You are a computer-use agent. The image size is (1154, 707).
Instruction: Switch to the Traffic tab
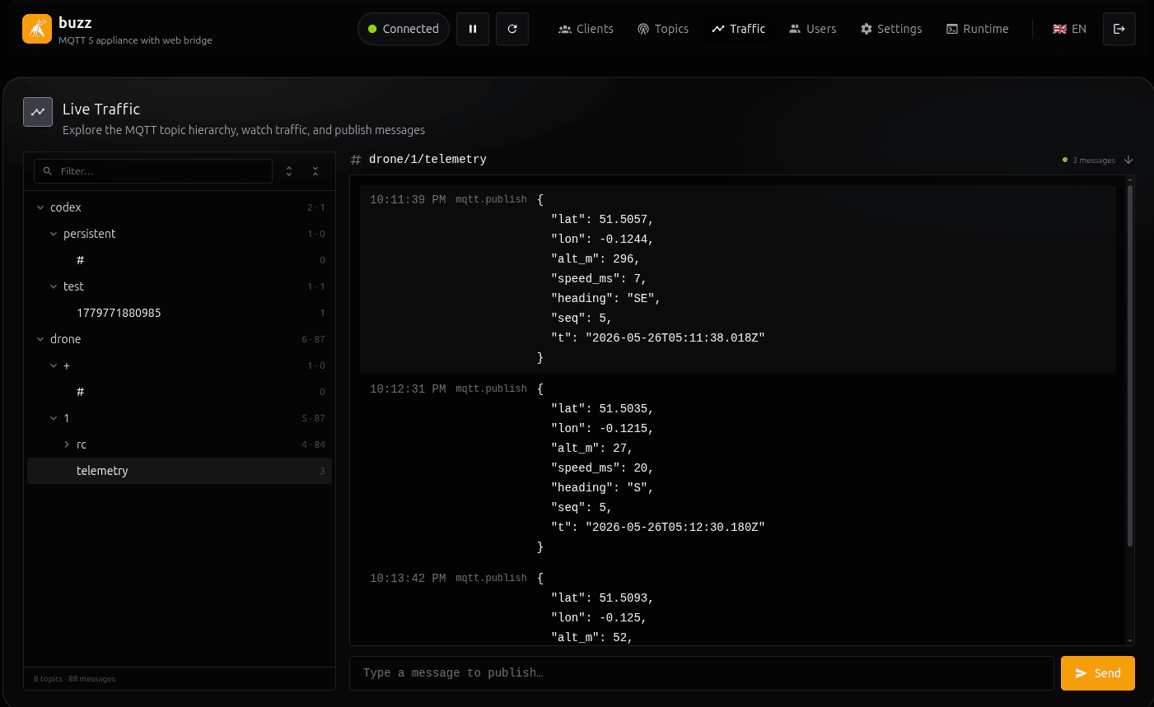(x=739, y=29)
